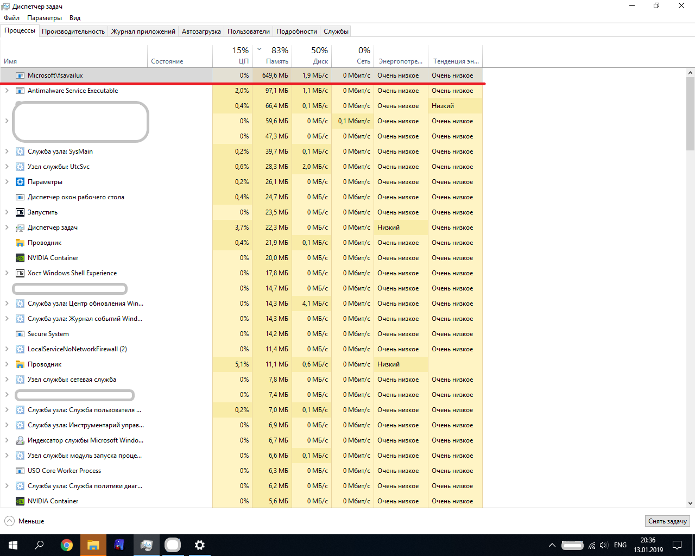Switch to the Пользователи tab

tap(249, 31)
